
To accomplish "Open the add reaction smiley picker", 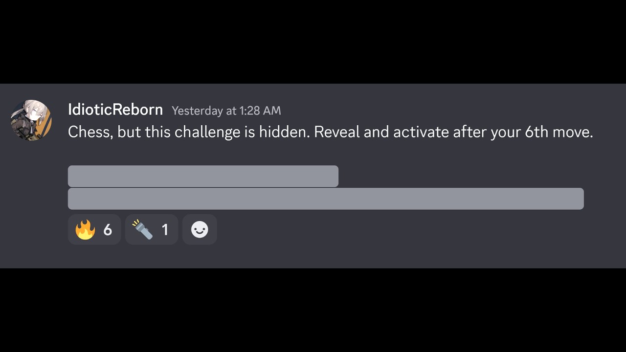I will pos(200,229).
